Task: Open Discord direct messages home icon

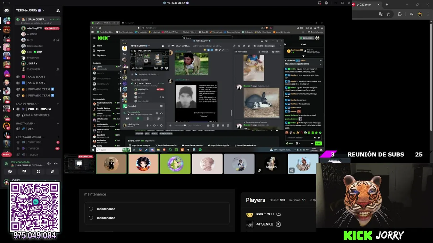Action: coord(6,10)
